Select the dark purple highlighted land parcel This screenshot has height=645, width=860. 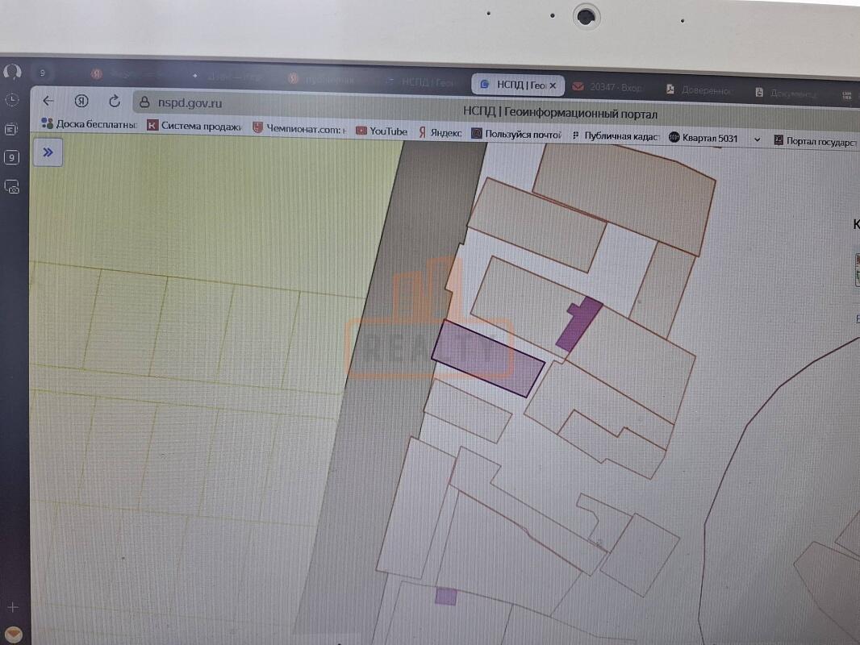pos(486,359)
